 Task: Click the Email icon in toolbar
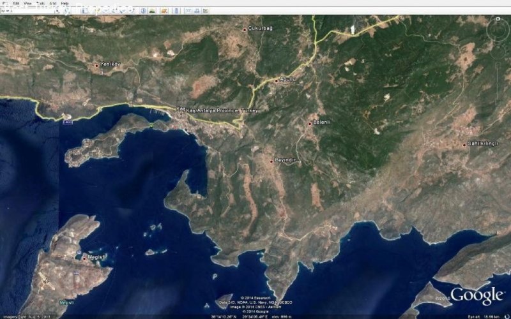click(188, 11)
